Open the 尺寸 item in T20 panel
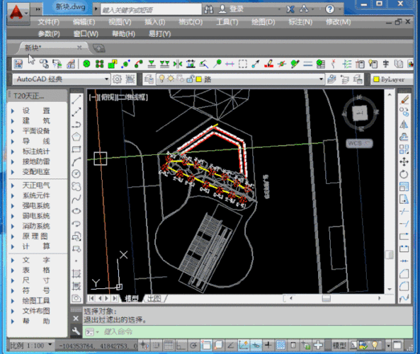The width and height of the screenshot is (420, 354). tap(36, 280)
